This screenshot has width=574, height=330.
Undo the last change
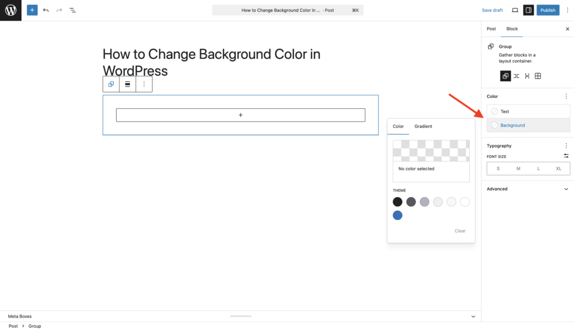(46, 10)
